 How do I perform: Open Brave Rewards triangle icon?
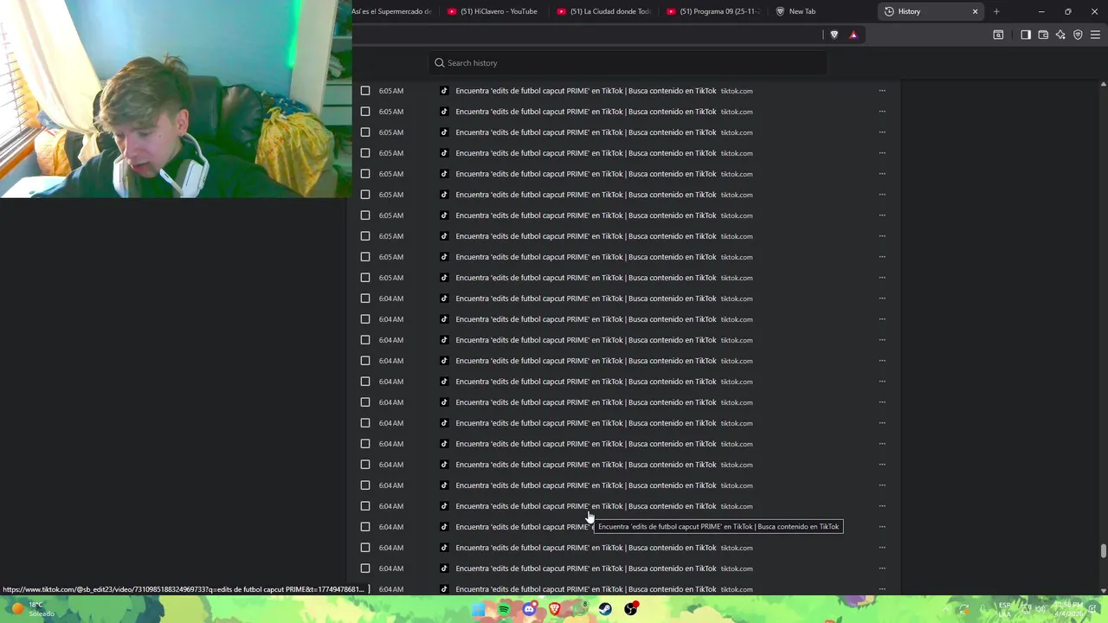point(854,35)
